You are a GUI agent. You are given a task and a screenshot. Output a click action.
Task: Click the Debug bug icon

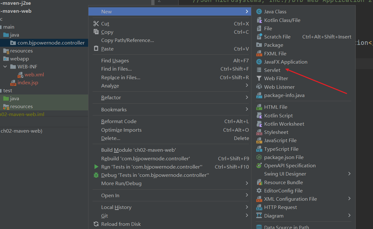(x=96, y=175)
